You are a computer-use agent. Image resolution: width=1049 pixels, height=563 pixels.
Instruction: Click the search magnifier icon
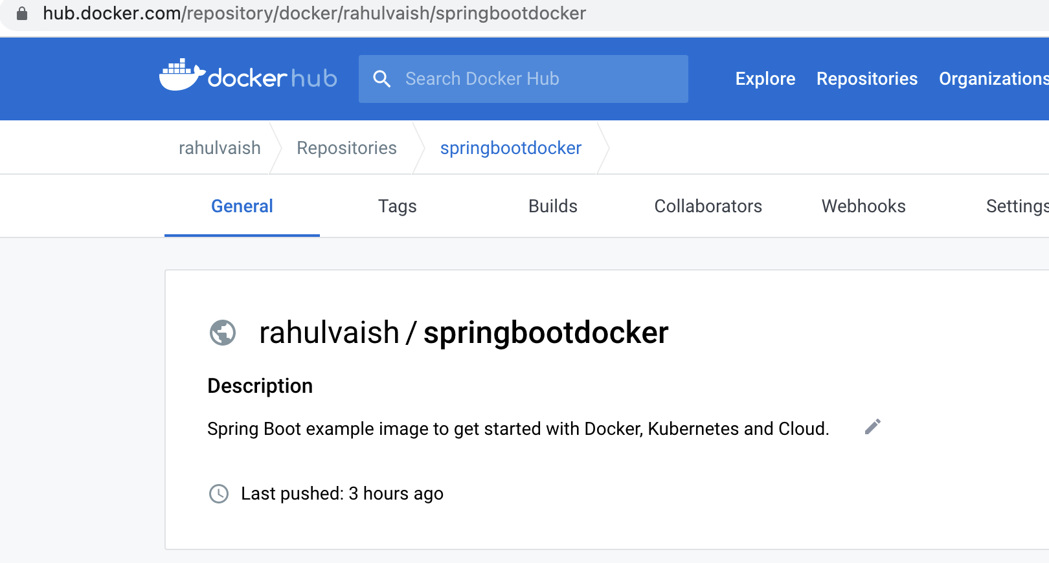382,79
